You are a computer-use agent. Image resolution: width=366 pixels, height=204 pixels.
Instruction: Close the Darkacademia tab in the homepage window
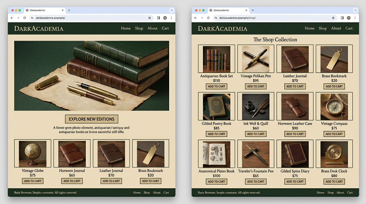tap(63, 10)
